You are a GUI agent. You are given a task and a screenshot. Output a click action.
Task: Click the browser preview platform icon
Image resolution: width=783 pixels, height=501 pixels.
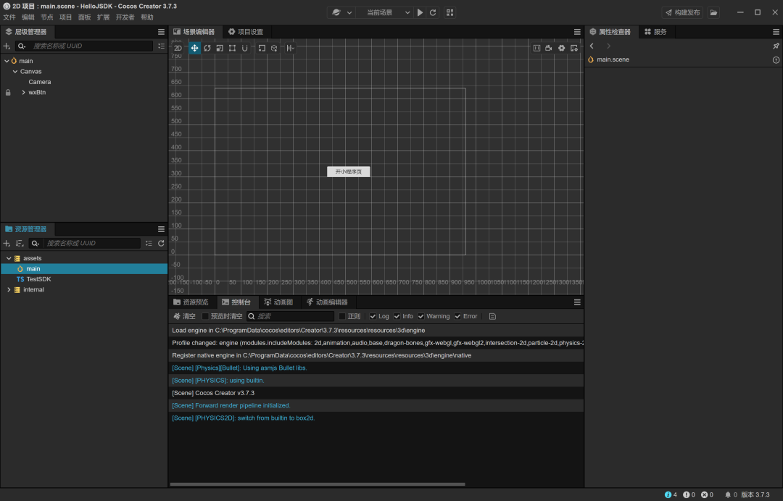336,12
